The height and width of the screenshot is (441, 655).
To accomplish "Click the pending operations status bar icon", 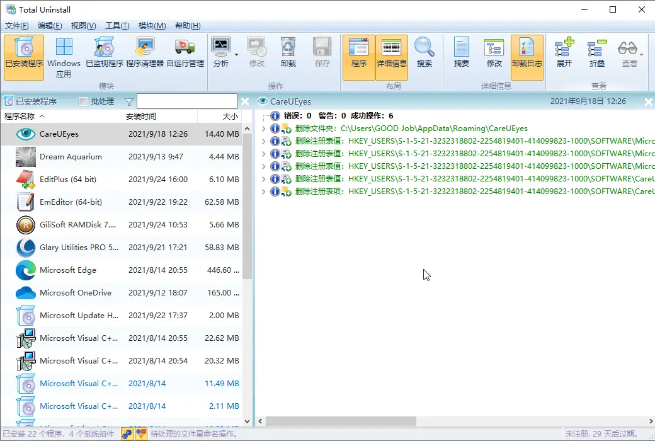I will (x=127, y=434).
